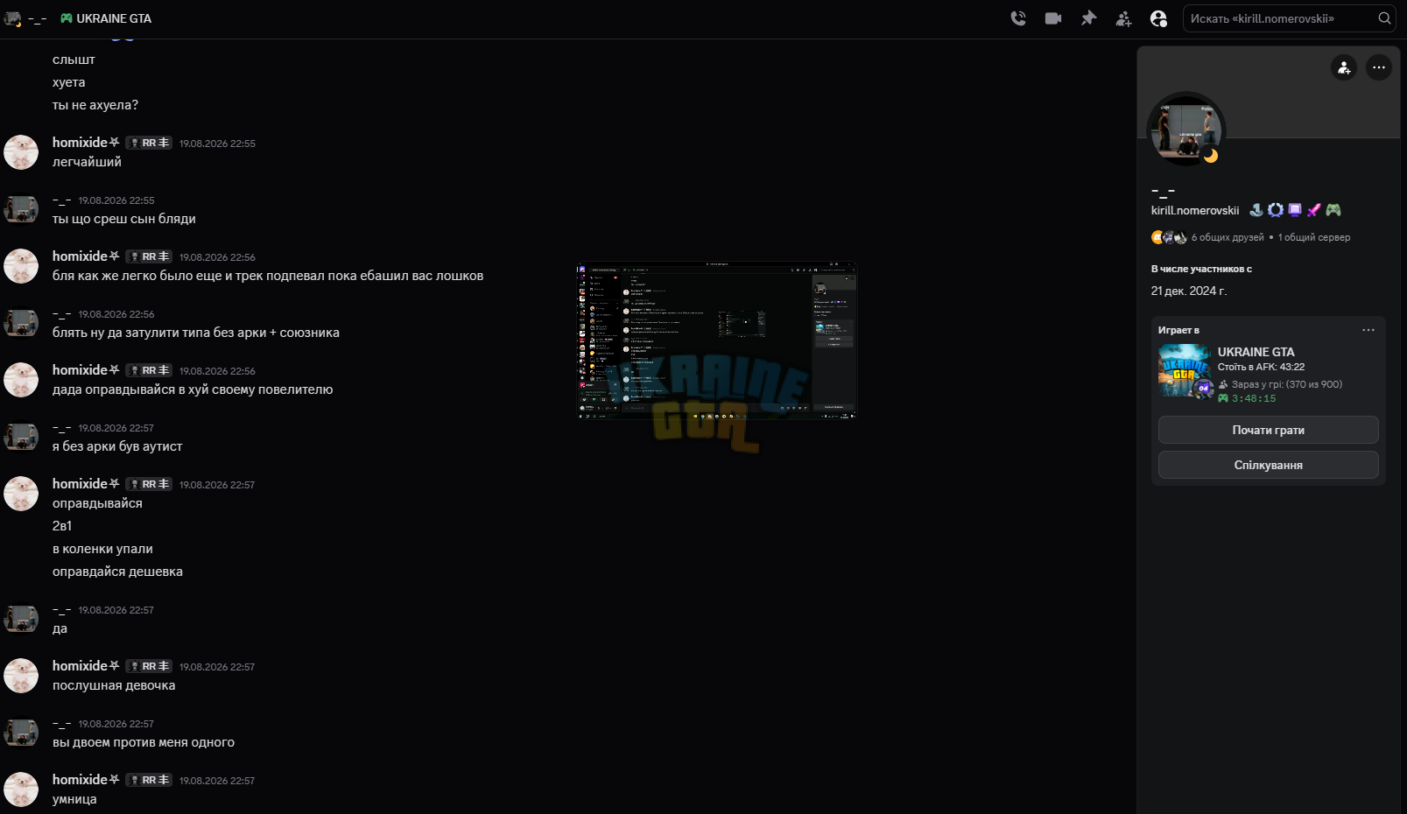Click the green gamepad icon next to 3:48:15
The image size is (1407, 814).
point(1223,398)
